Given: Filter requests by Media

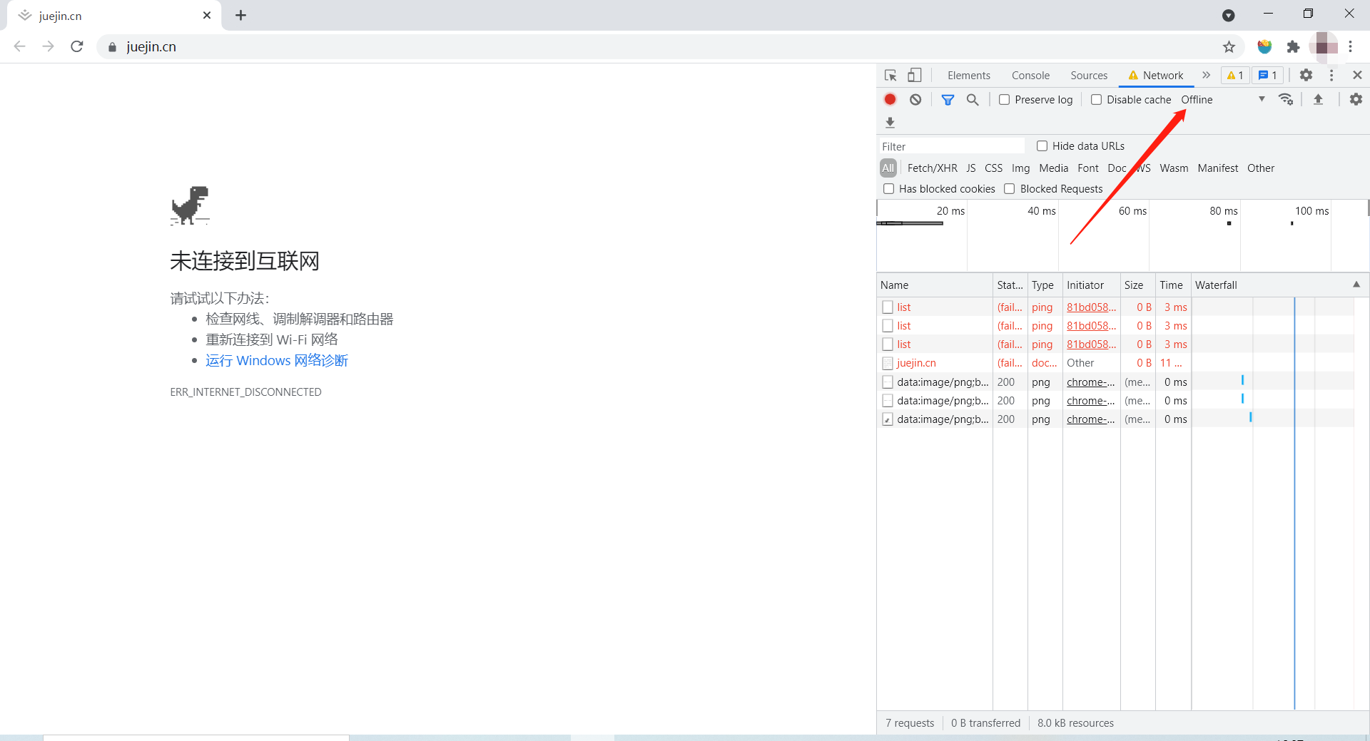Looking at the screenshot, I should [x=1053, y=168].
